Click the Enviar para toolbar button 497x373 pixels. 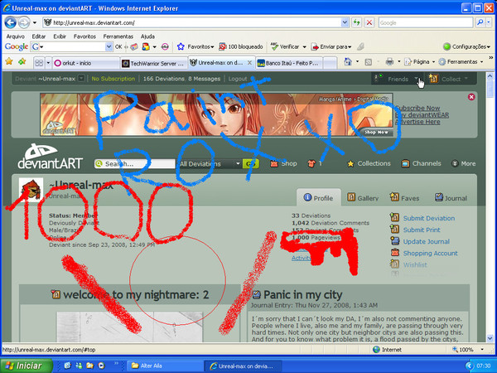331,46
